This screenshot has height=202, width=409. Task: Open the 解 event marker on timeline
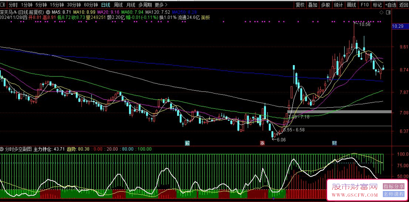[187, 143]
